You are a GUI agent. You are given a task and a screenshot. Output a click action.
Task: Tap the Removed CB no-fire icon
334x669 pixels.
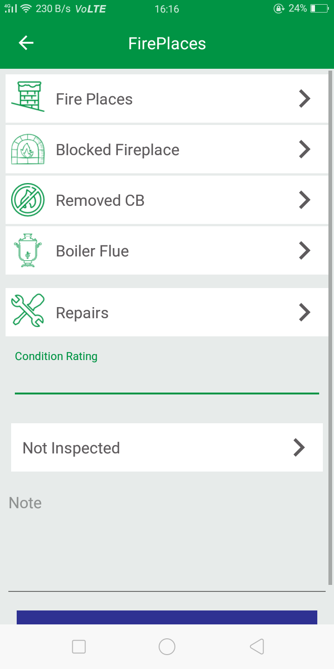click(28, 200)
